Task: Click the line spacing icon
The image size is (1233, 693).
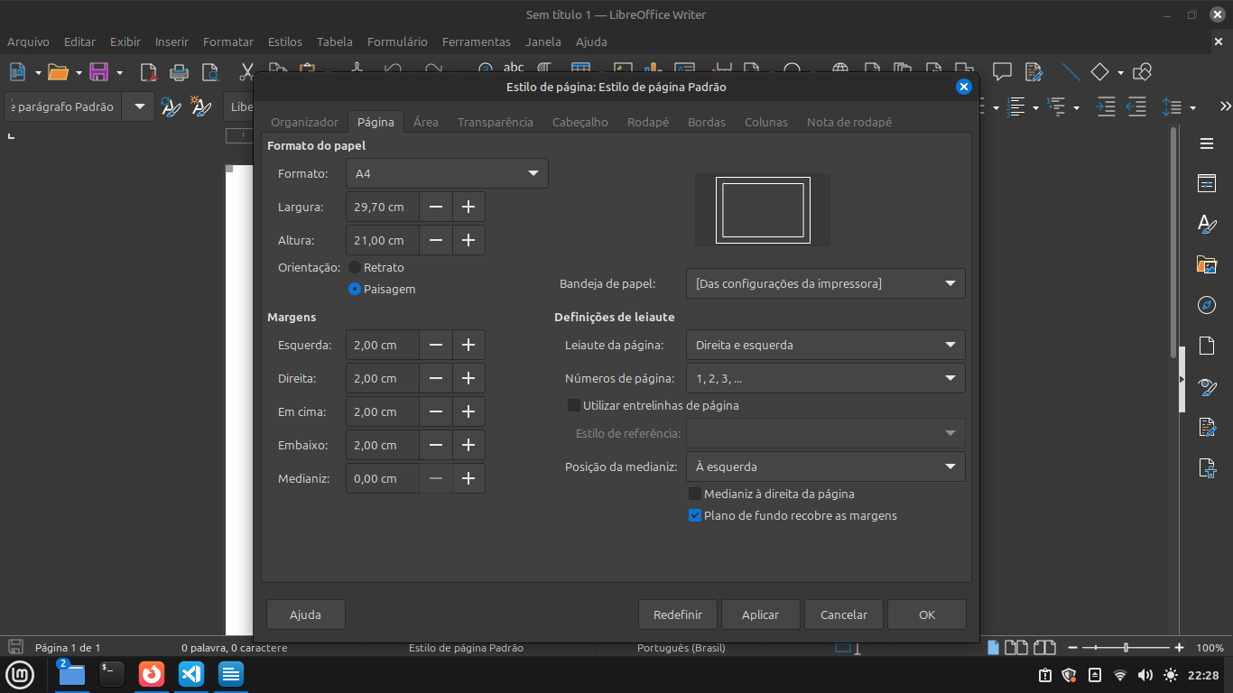Action: click(1172, 106)
